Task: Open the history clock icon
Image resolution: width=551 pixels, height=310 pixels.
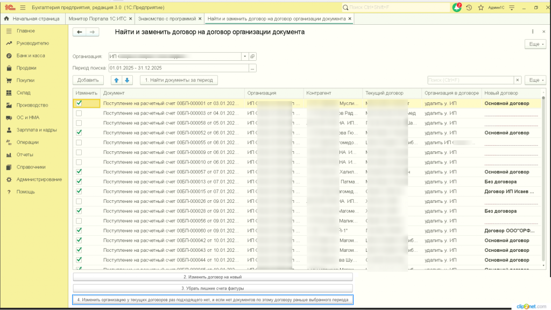Action: pos(469,8)
